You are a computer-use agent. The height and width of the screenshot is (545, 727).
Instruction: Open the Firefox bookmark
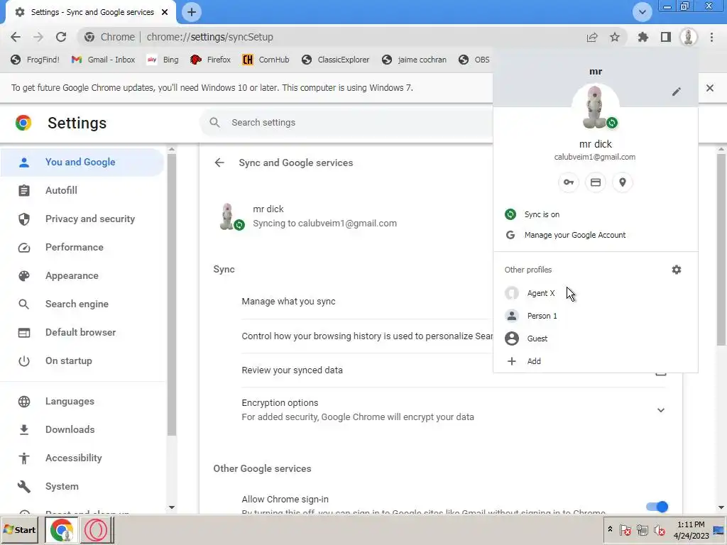pos(210,60)
